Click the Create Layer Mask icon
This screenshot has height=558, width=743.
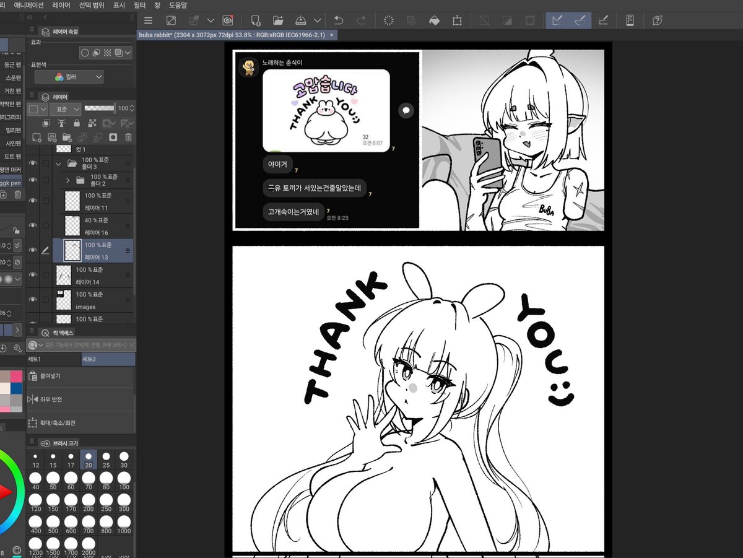113,137
